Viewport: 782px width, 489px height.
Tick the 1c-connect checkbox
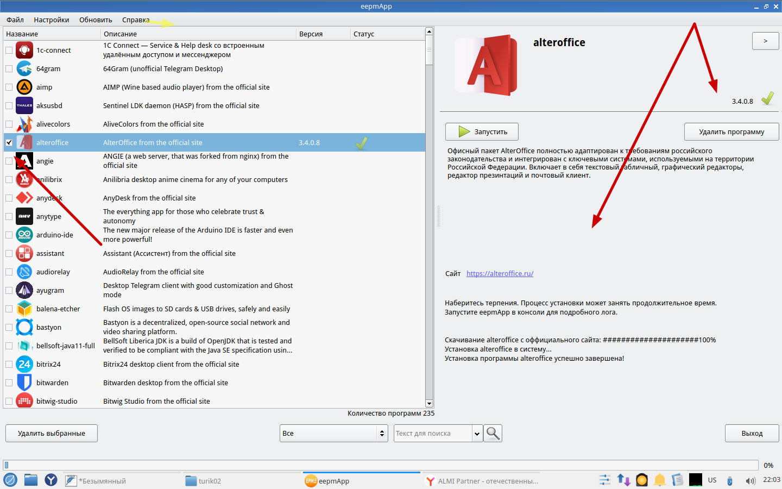[9, 50]
